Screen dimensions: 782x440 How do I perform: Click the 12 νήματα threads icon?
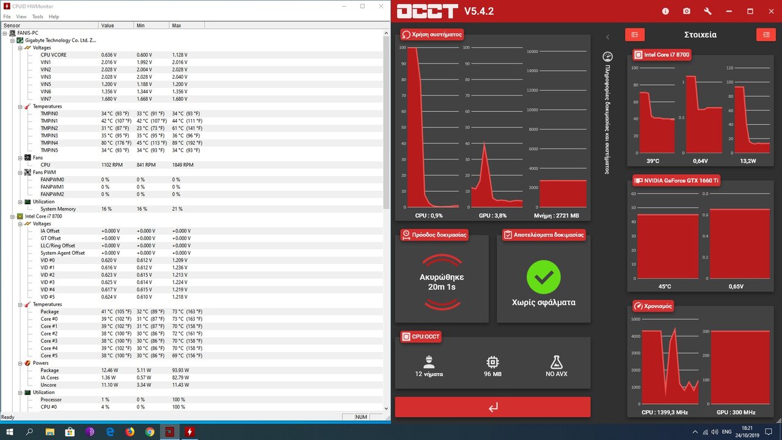pyautogui.click(x=429, y=362)
